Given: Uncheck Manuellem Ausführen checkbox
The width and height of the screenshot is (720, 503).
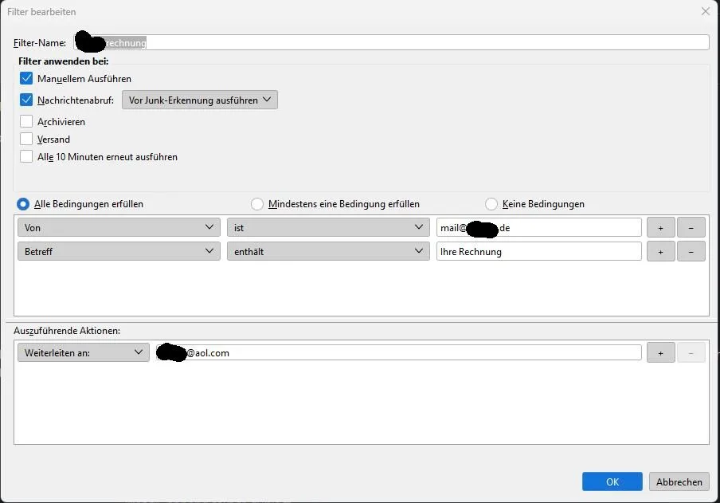Looking at the screenshot, I should click(26, 78).
